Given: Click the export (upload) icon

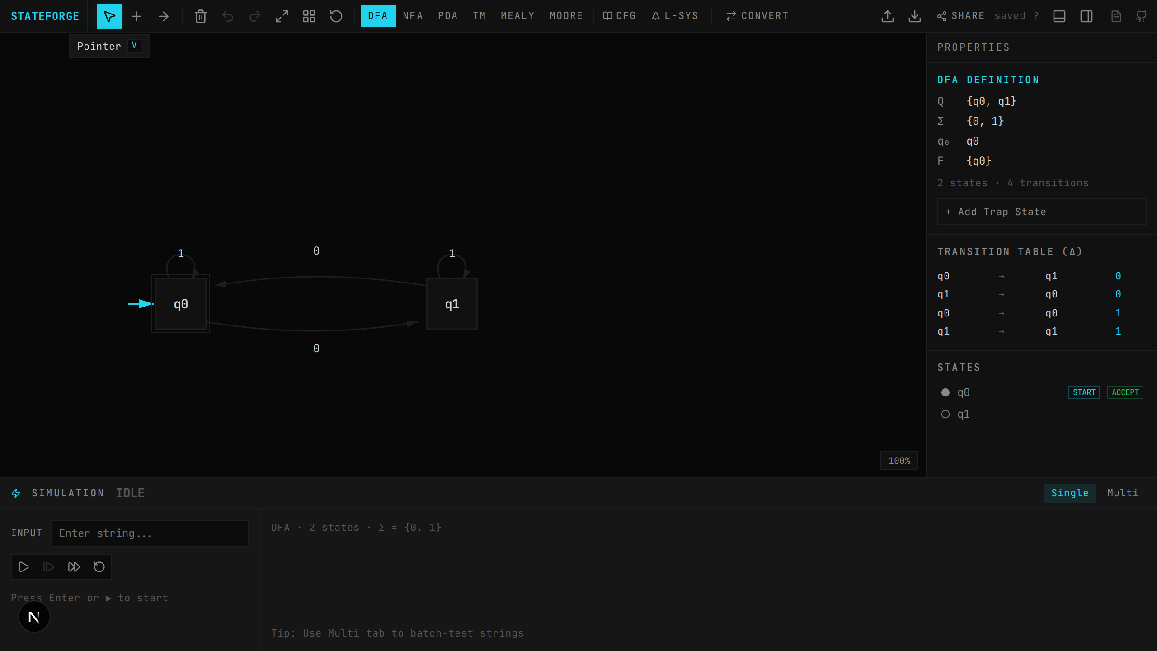Looking at the screenshot, I should 888,16.
